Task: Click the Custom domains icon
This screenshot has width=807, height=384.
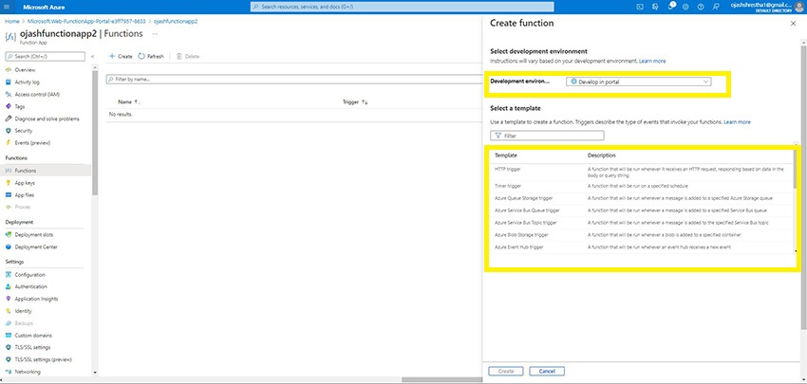Action: tap(9, 336)
